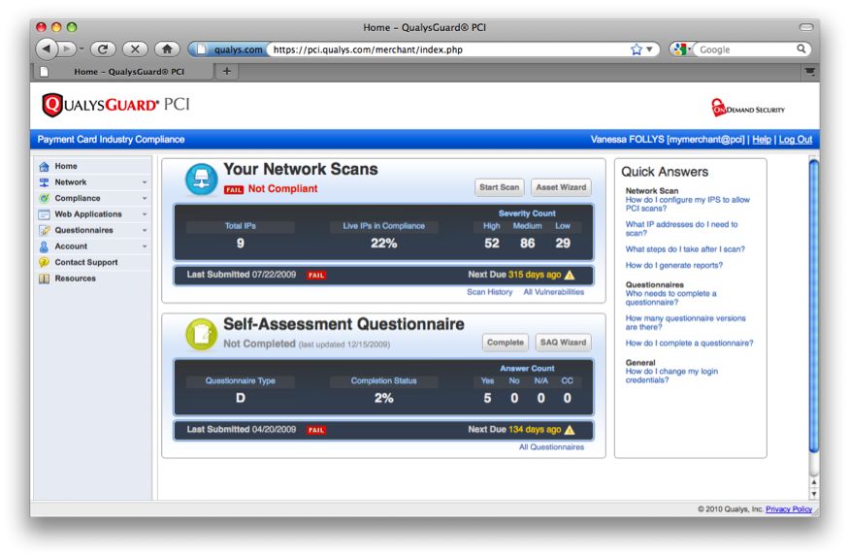Click the Compliance icon in sidebar
This screenshot has width=850, height=558.
(44, 199)
